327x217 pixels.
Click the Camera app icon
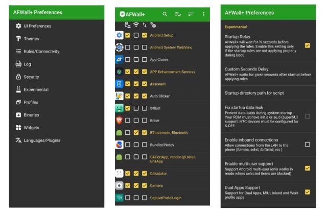119,185
